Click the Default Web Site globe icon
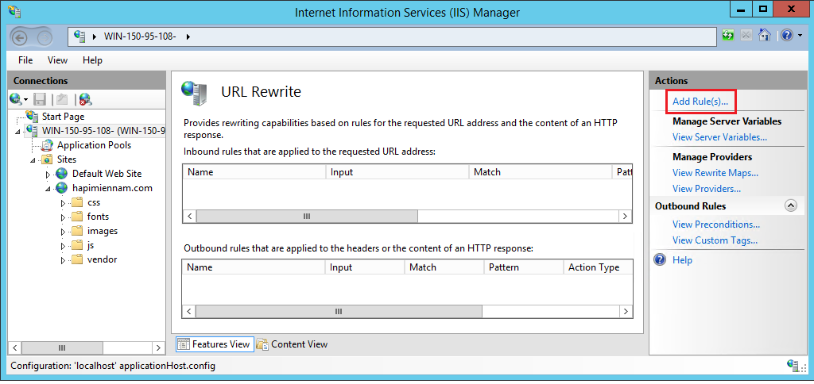This screenshot has width=814, height=384. tap(62, 174)
